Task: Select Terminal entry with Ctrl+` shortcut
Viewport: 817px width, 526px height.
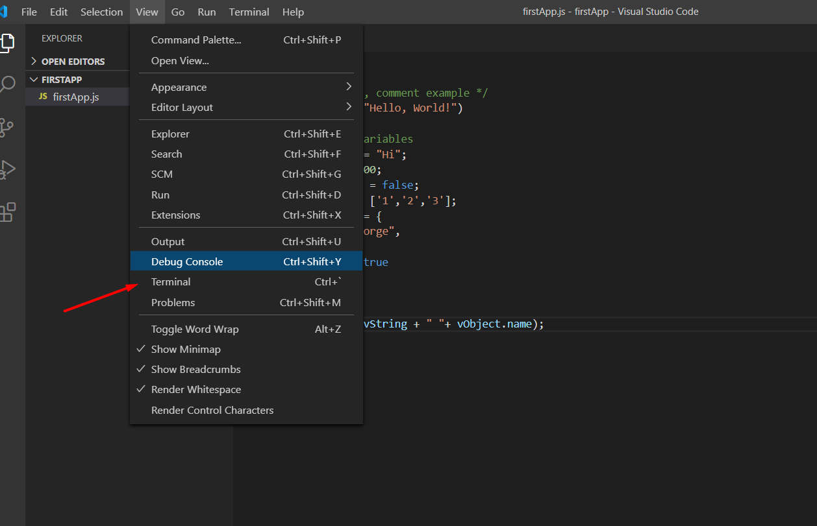Action: coord(246,281)
